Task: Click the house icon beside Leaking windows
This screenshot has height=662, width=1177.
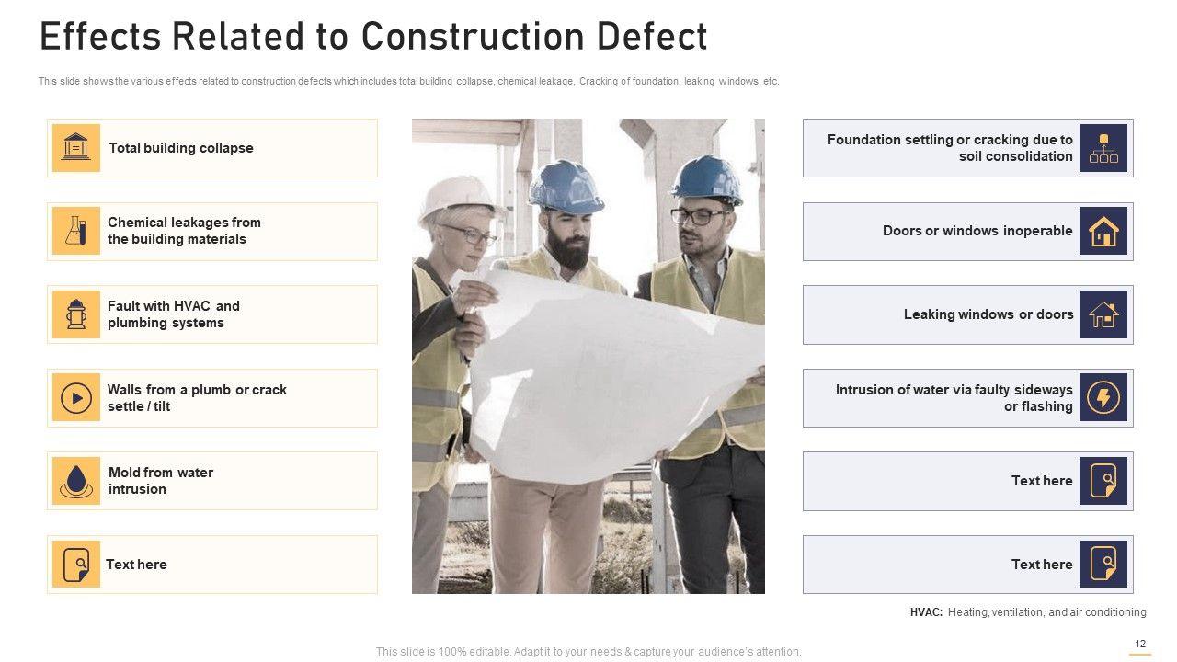Action: 1103,314
